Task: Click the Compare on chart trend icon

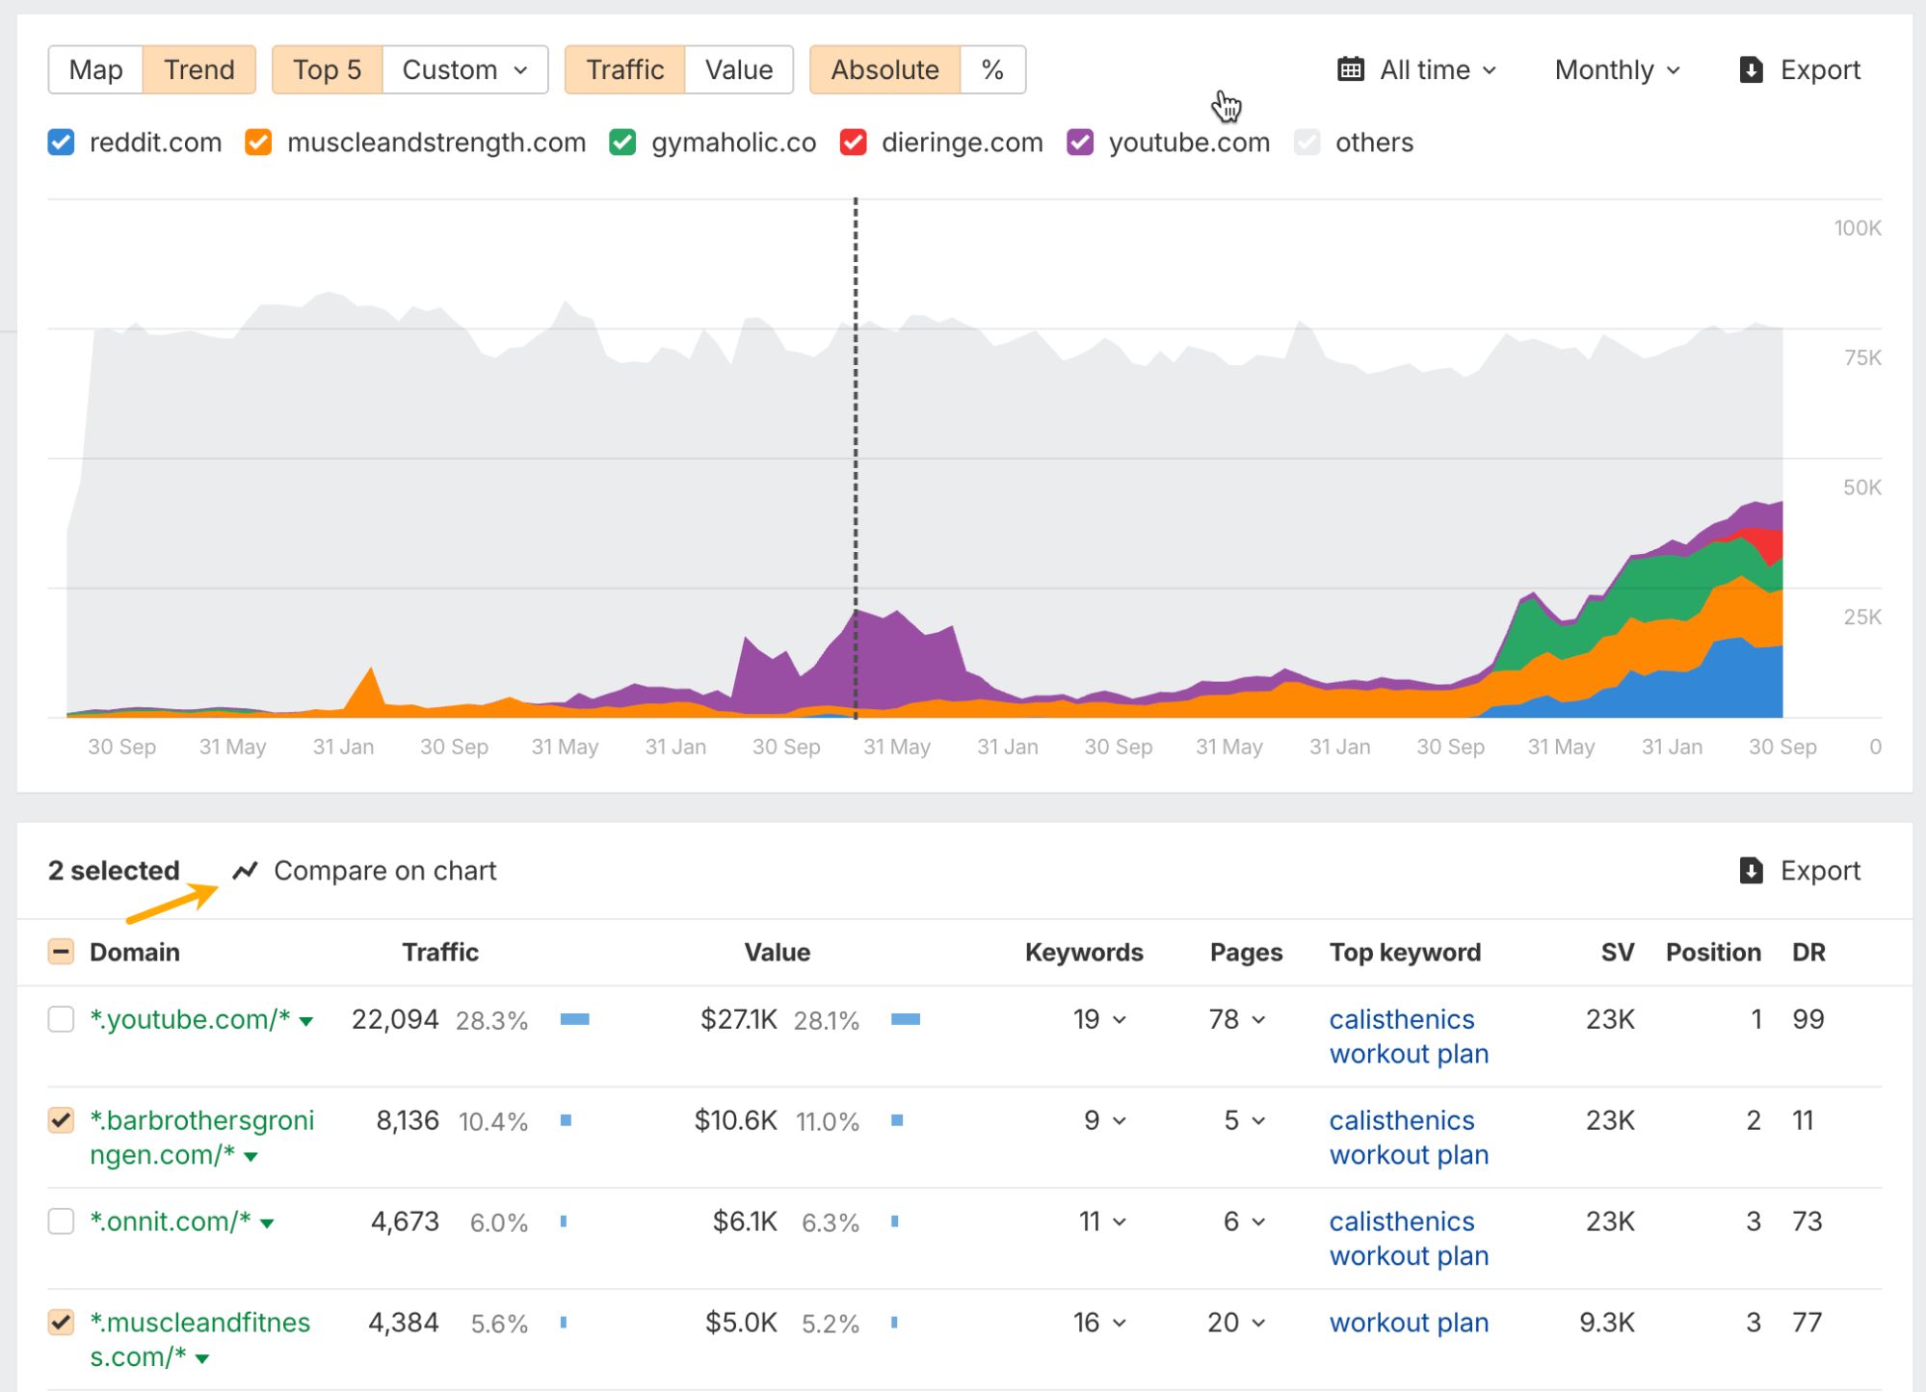Action: [246, 870]
